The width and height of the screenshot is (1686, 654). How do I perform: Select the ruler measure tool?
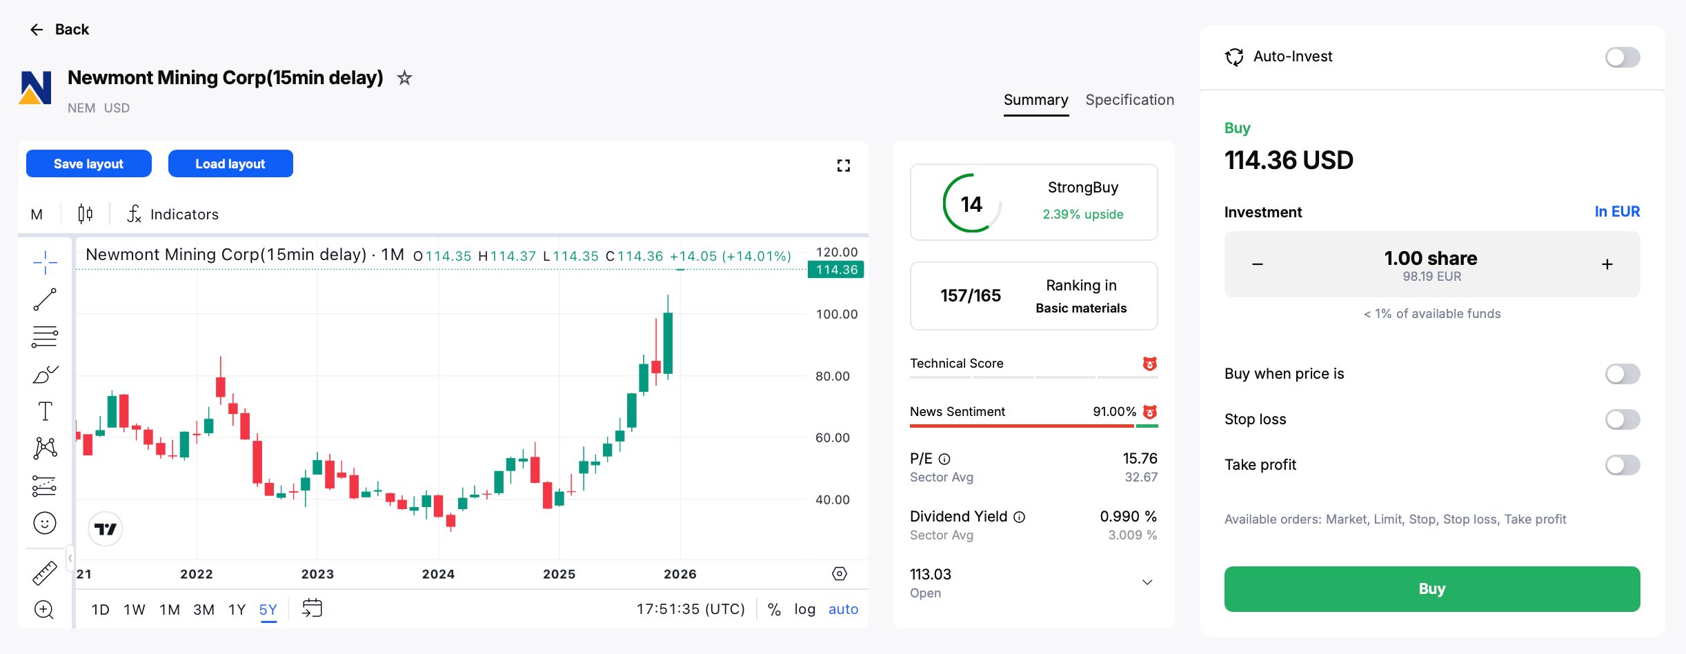(x=46, y=573)
